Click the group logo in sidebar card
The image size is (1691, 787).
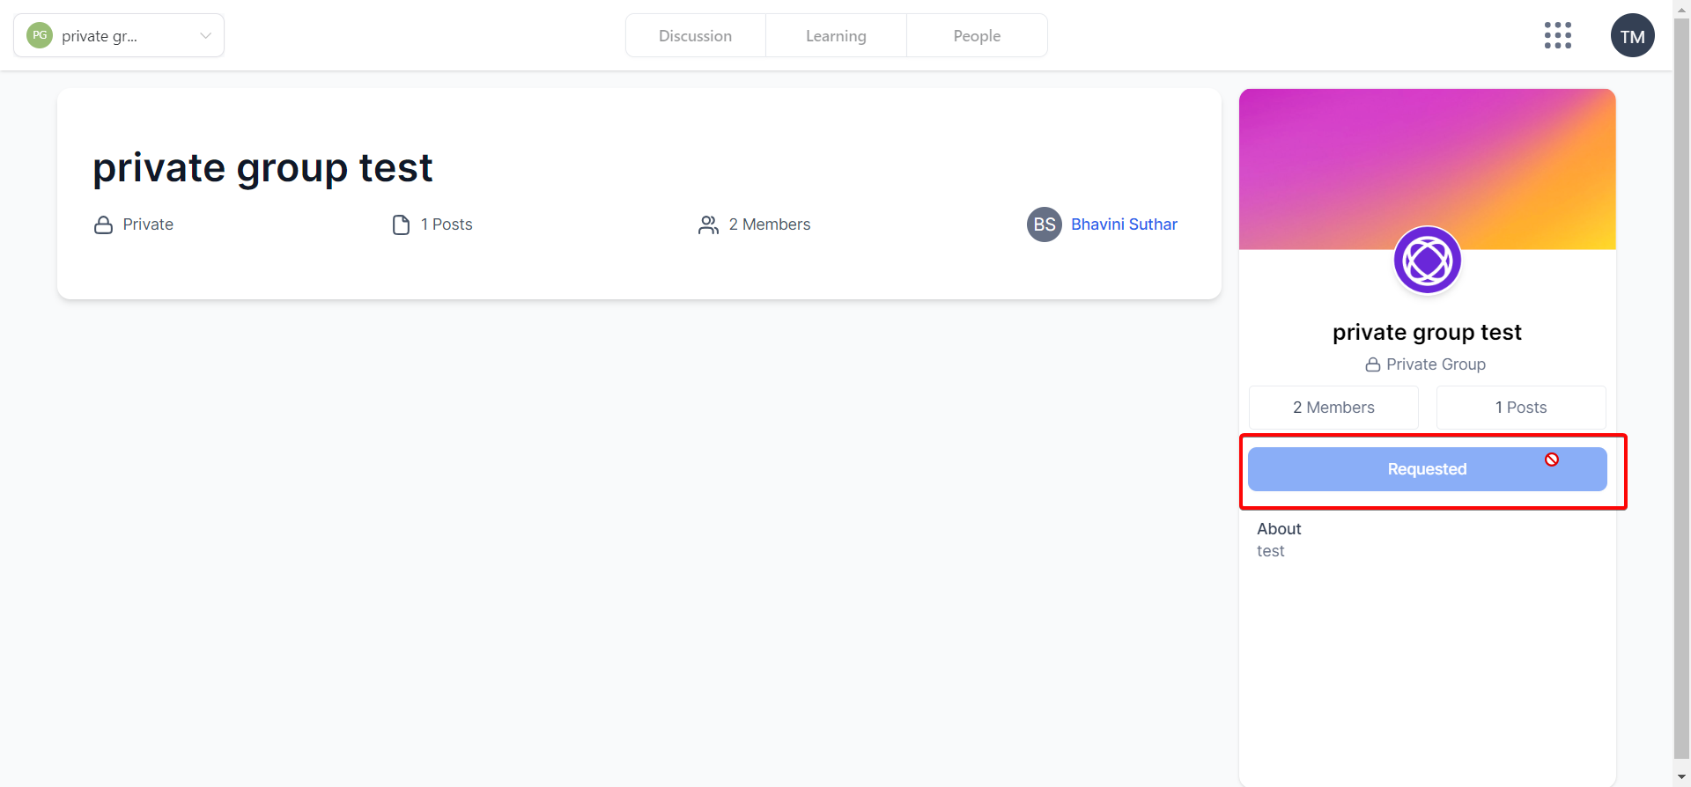(1427, 260)
